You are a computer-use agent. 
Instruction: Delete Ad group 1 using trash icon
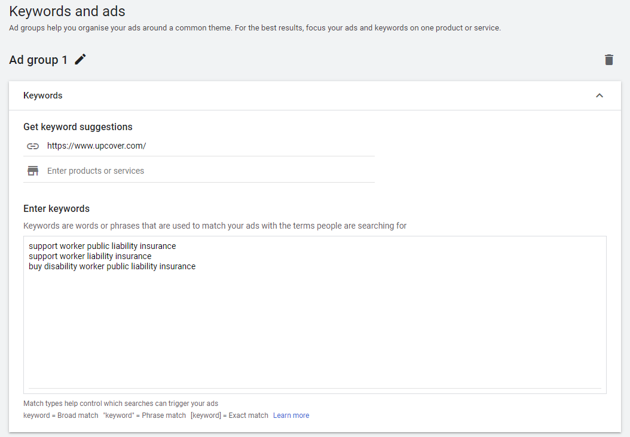click(608, 60)
